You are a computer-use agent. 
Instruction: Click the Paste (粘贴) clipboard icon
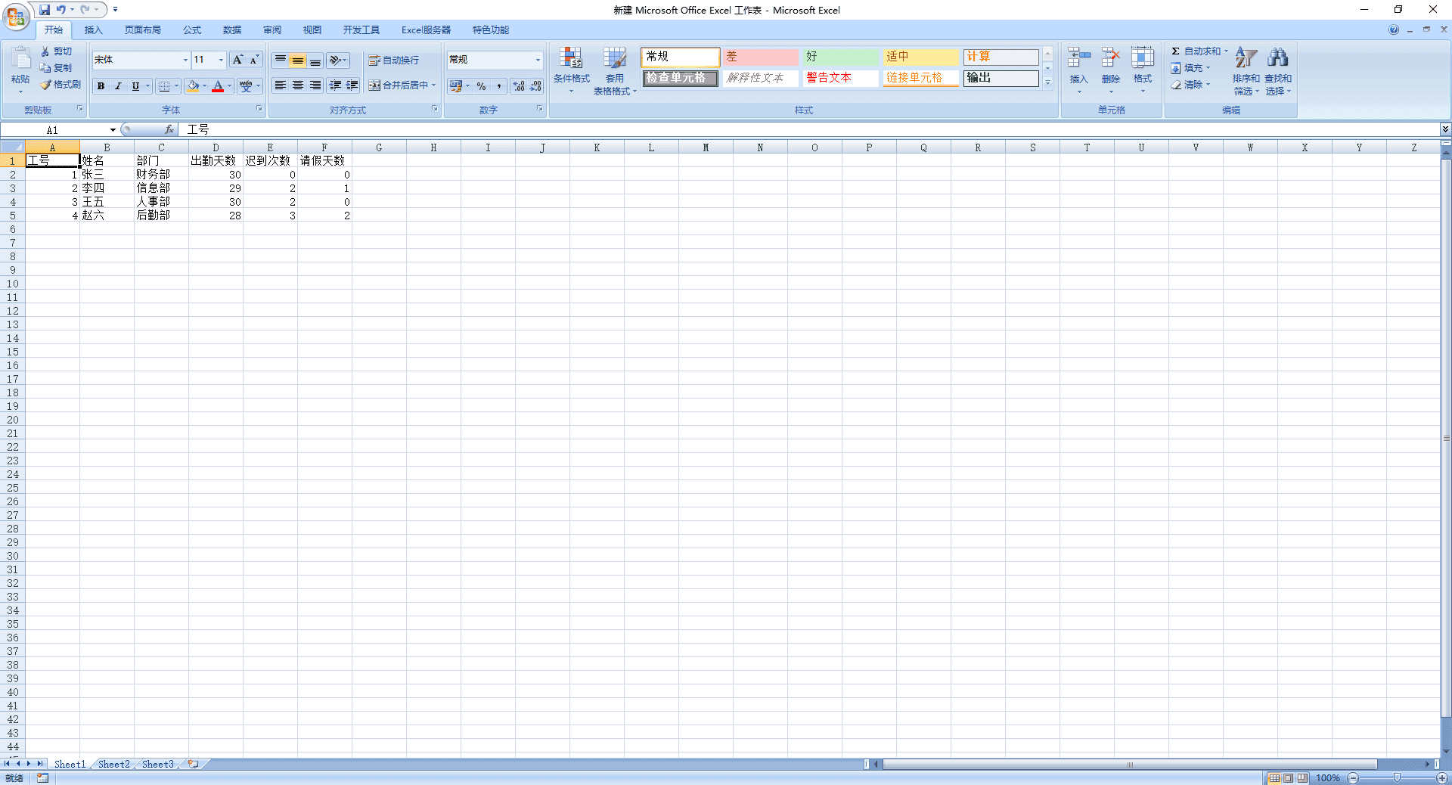(x=20, y=59)
